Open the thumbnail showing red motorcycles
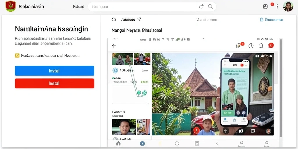 coord(142,59)
